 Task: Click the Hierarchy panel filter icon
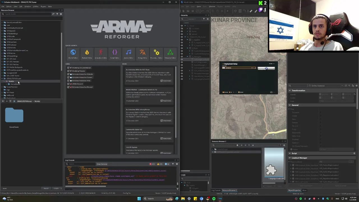(204, 19)
